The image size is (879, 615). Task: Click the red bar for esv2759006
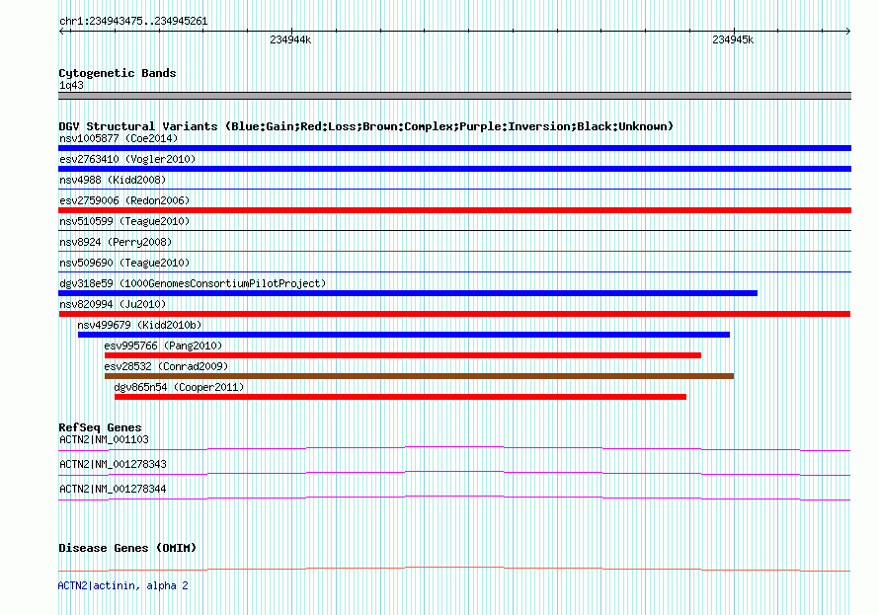pos(454,210)
